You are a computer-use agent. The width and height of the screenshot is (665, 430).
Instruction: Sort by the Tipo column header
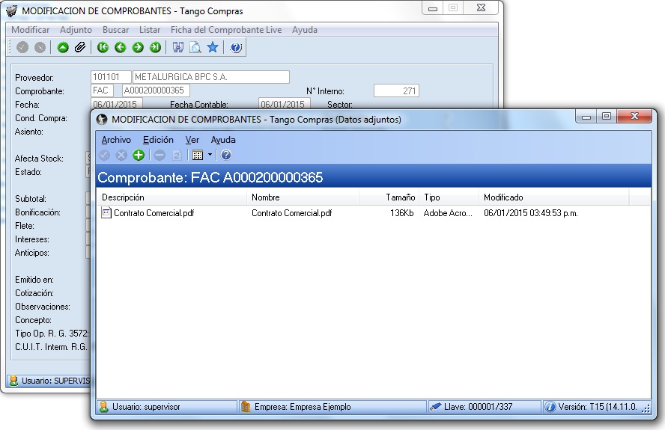[449, 197]
